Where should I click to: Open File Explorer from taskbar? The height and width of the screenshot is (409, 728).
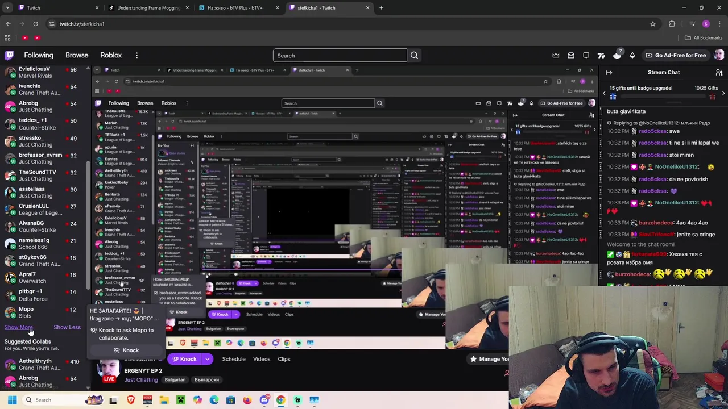(x=164, y=400)
